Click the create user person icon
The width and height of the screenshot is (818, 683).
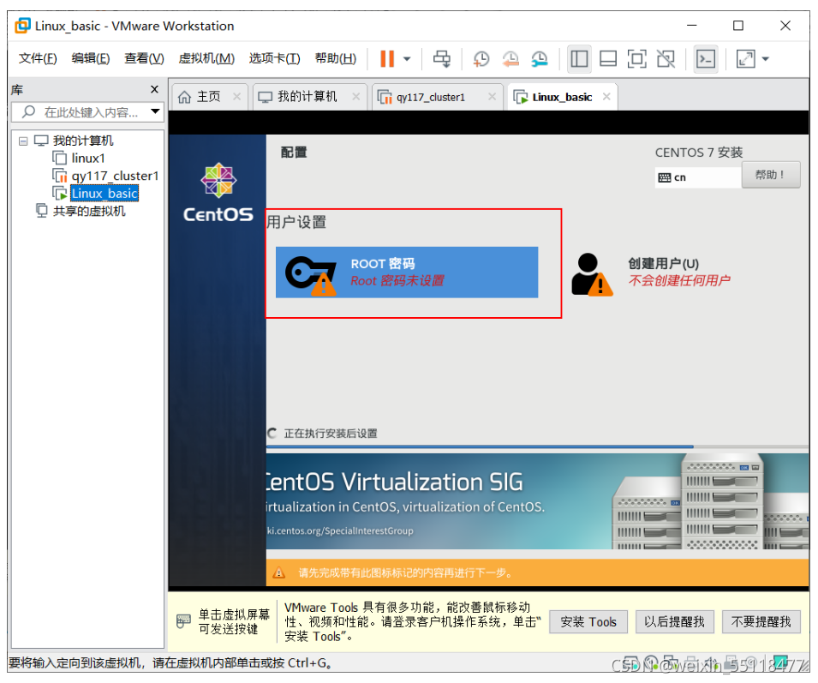pos(591,274)
